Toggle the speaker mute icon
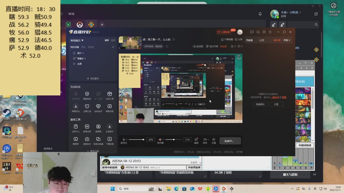 pos(160,139)
